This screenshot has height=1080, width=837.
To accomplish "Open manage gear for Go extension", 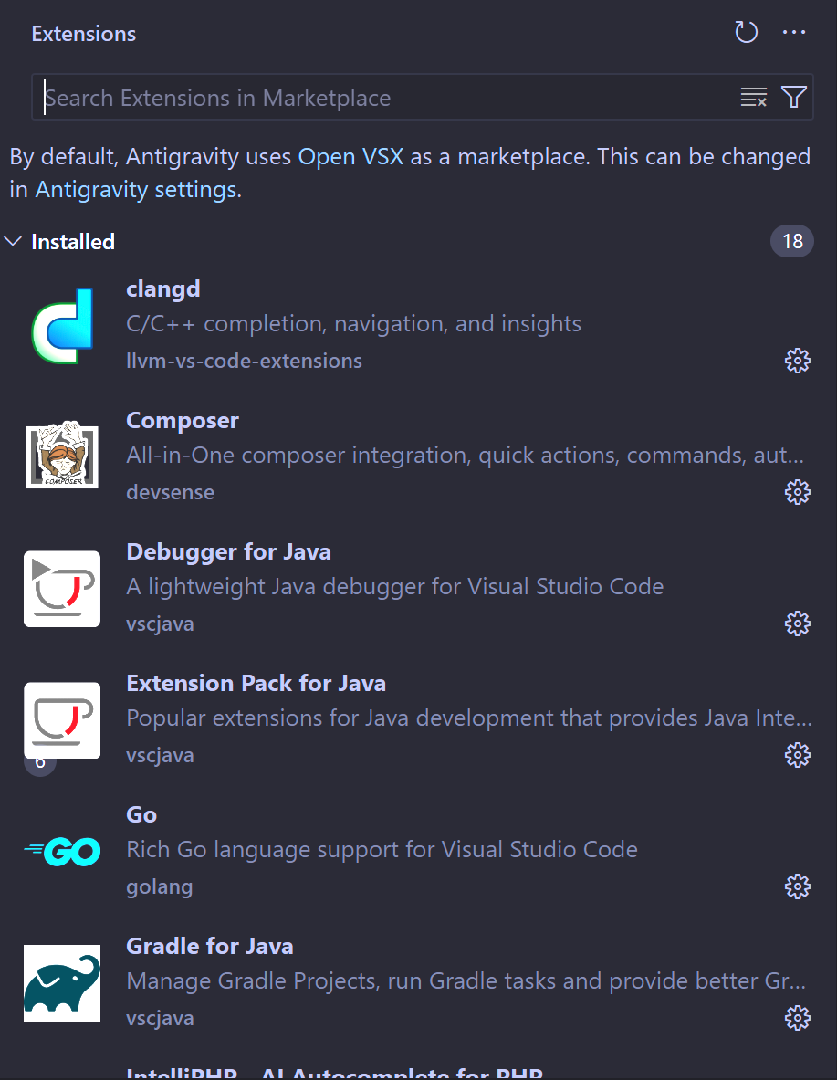I will 797,886.
